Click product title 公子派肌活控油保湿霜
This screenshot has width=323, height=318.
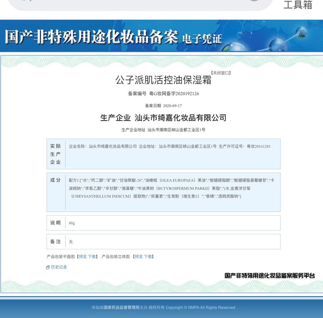(x=163, y=80)
